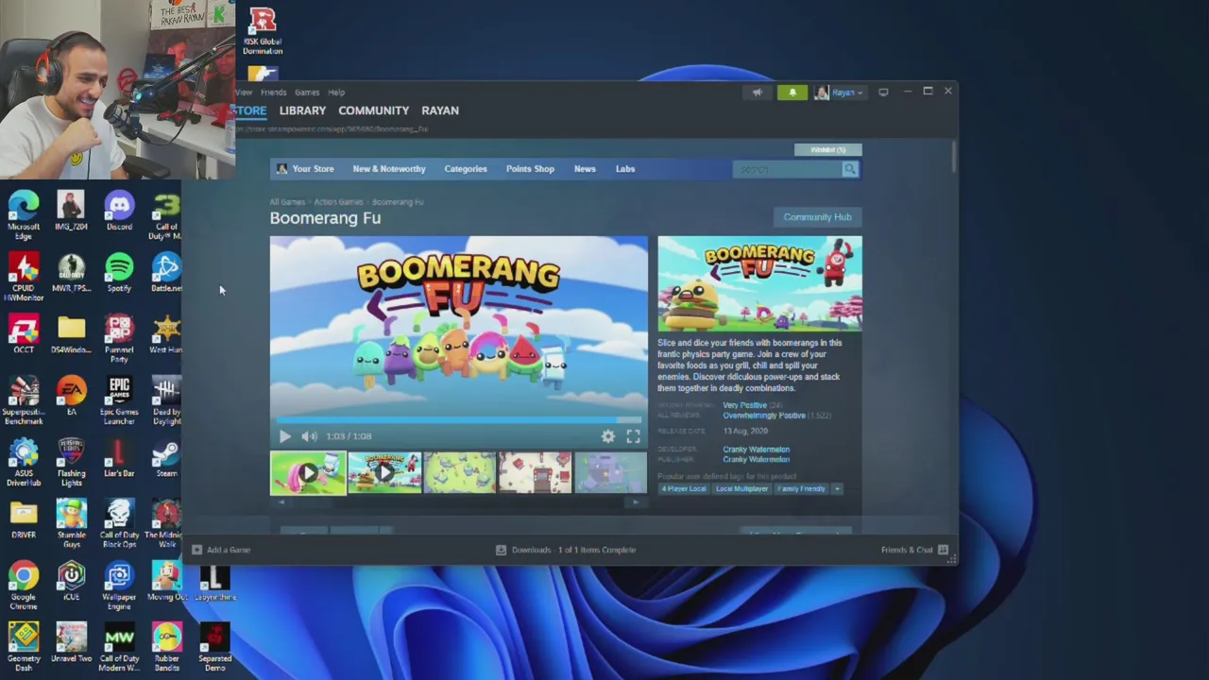
Task: Open Battle.net desktop shortcut
Action: (x=166, y=273)
